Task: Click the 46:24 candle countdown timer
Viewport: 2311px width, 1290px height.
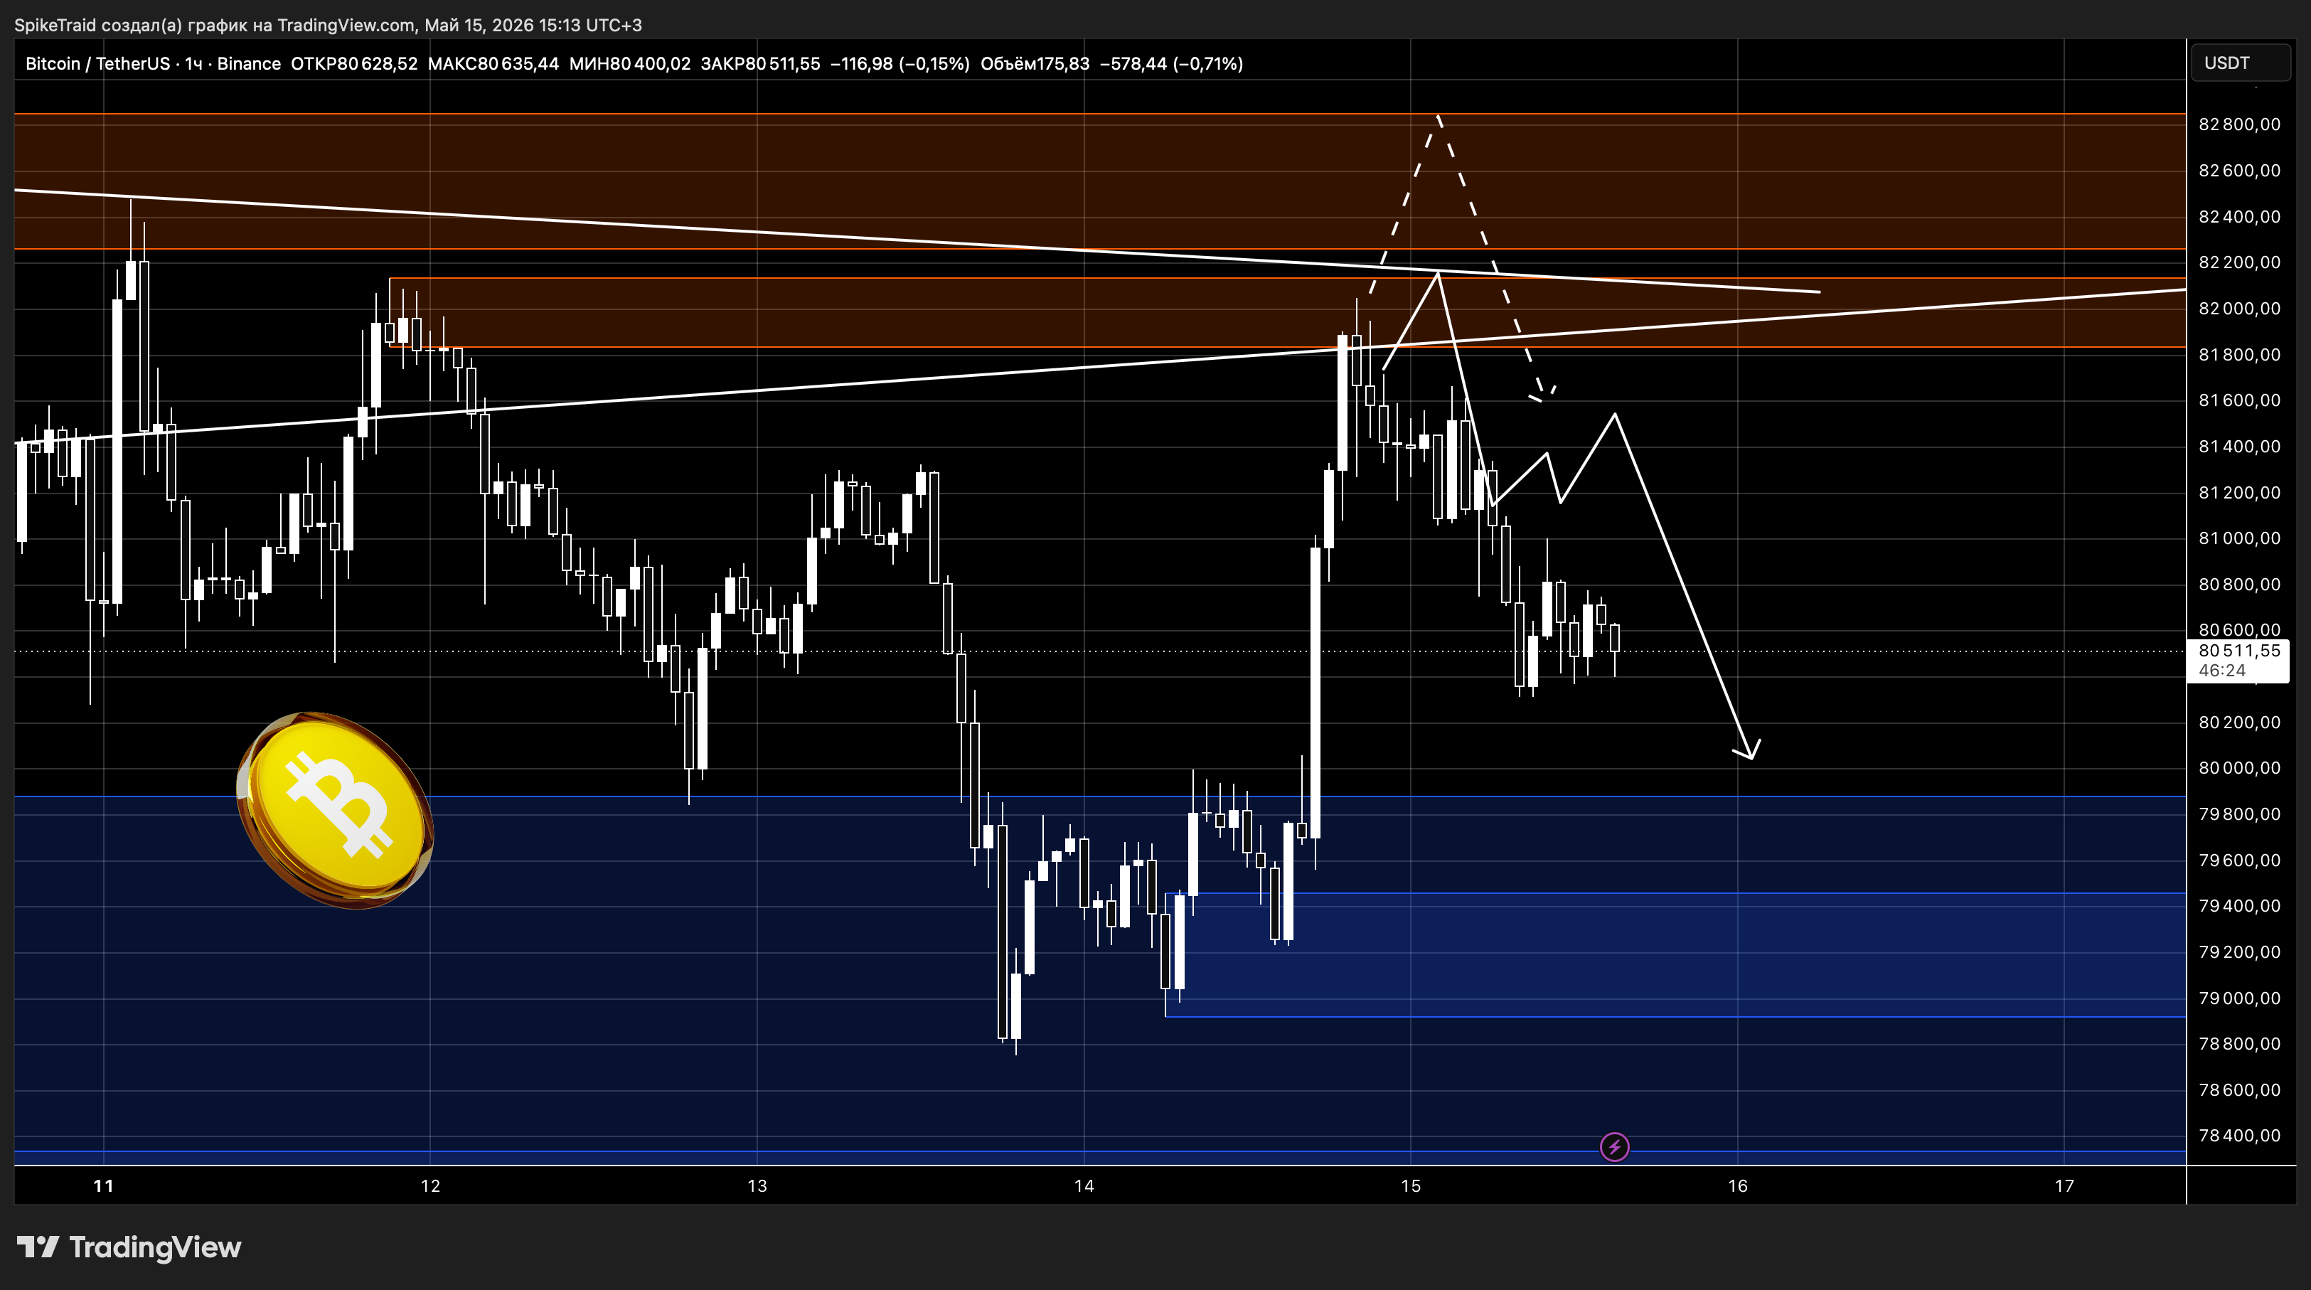Action: 2222,671
